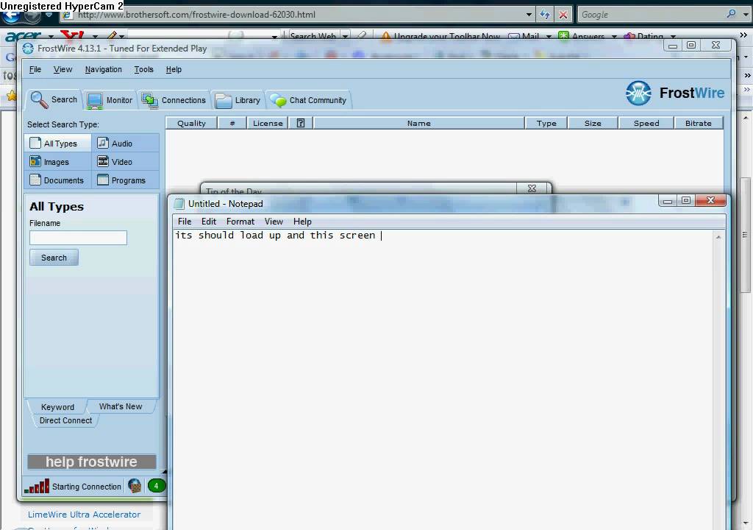Open the Mail toolbar dropdown

tap(549, 37)
